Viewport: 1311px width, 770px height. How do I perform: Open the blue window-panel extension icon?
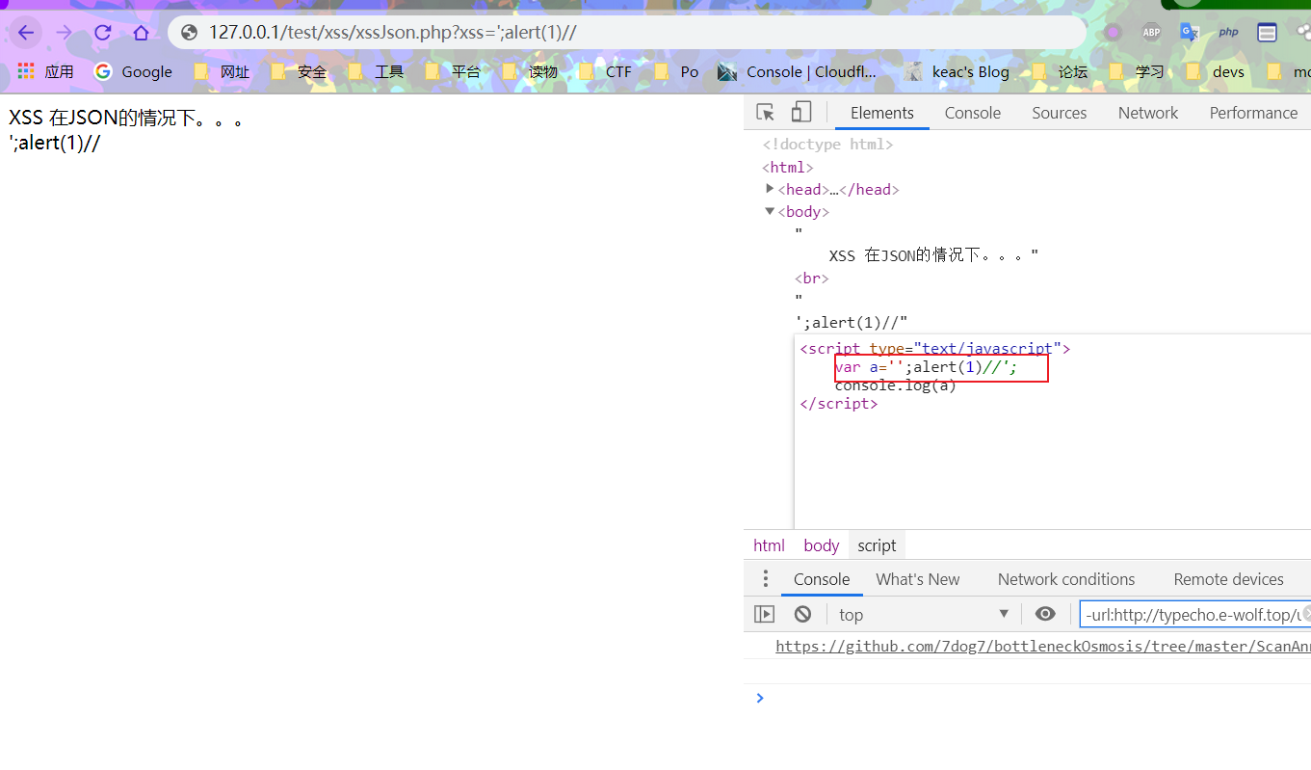click(x=1267, y=32)
